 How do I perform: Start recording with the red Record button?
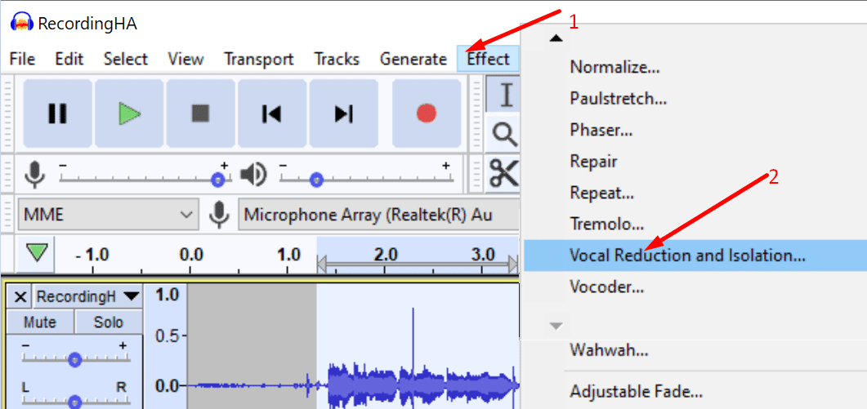tap(427, 113)
